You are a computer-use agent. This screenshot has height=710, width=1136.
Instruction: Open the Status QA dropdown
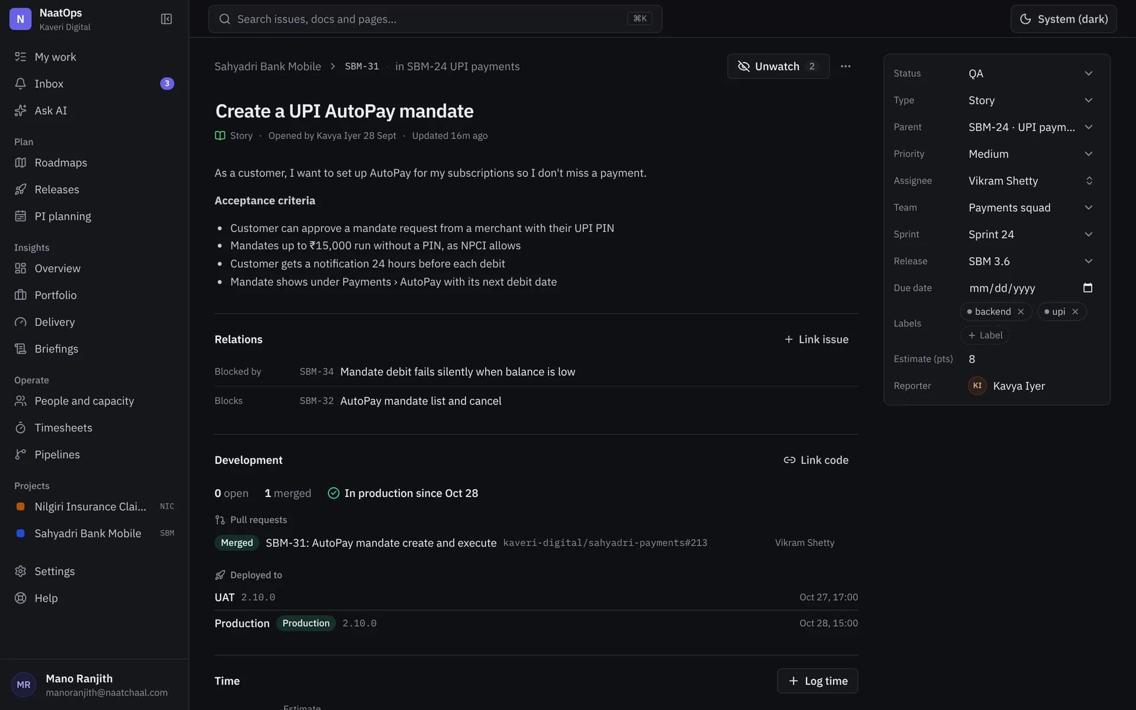click(1031, 73)
